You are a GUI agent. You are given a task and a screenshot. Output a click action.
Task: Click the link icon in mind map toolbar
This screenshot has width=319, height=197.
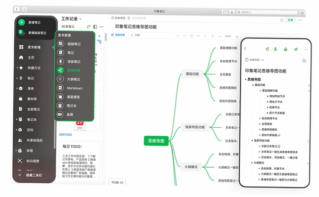tap(205, 36)
